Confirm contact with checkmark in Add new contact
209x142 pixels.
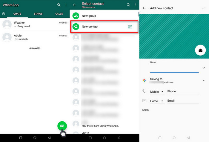(x=204, y=8)
